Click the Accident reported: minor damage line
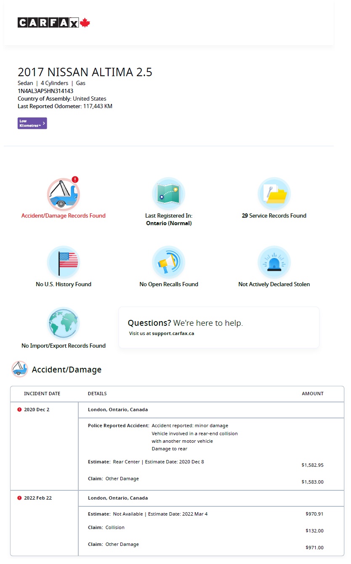Screen dimensions: 351x564 [190, 426]
